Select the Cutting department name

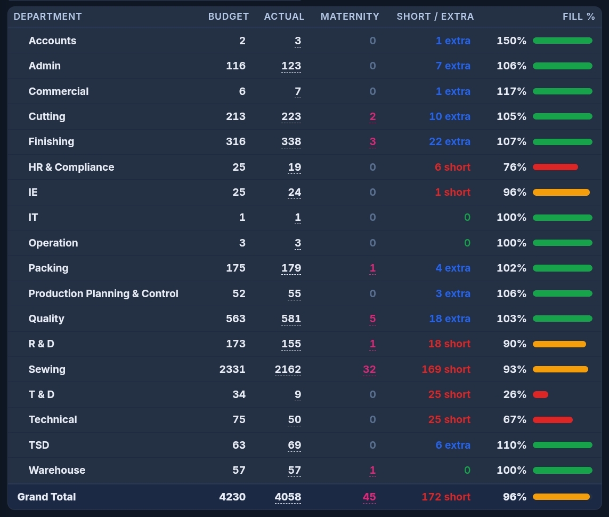pyautogui.click(x=47, y=116)
